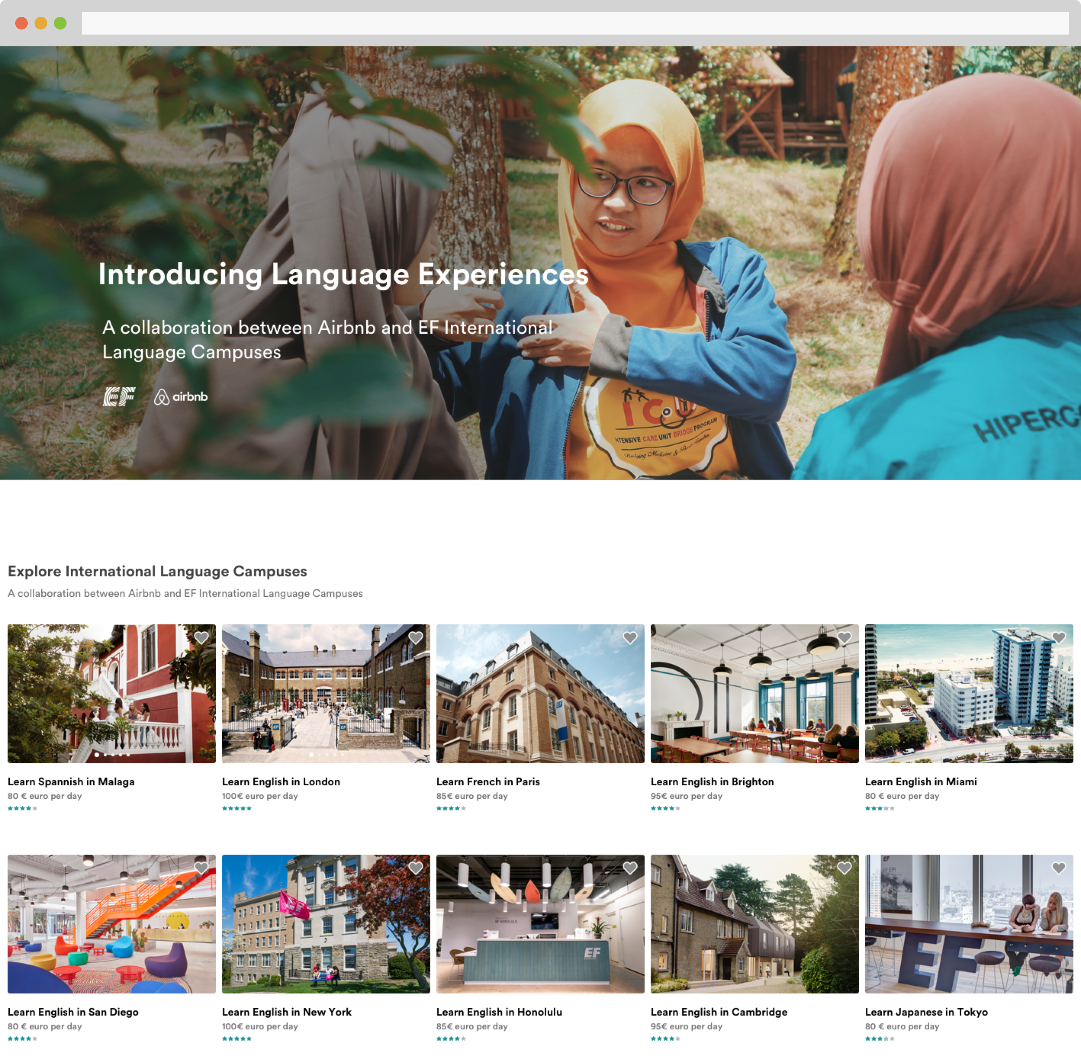
Task: Click "80 € euro per day" under Tokyo
Action: click(x=902, y=1026)
